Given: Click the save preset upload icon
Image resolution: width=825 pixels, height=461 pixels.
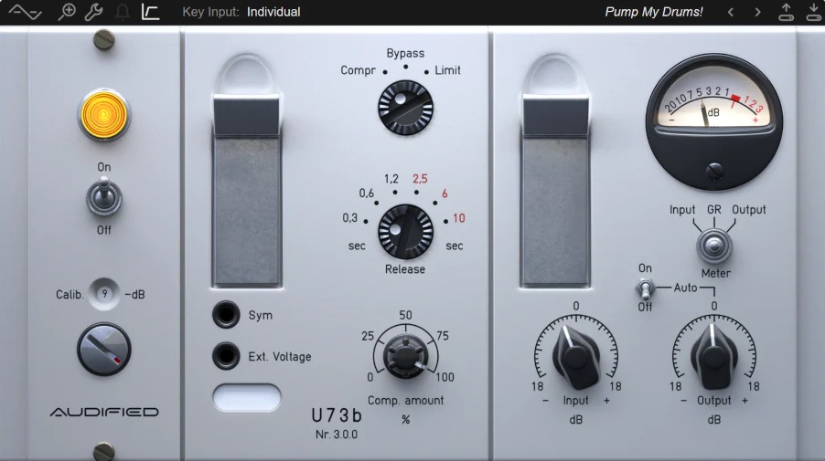Looking at the screenshot, I should click(x=786, y=12).
